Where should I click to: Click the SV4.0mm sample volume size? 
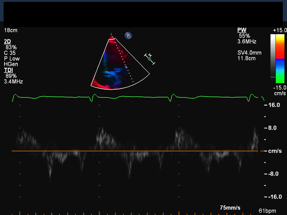click(x=249, y=53)
